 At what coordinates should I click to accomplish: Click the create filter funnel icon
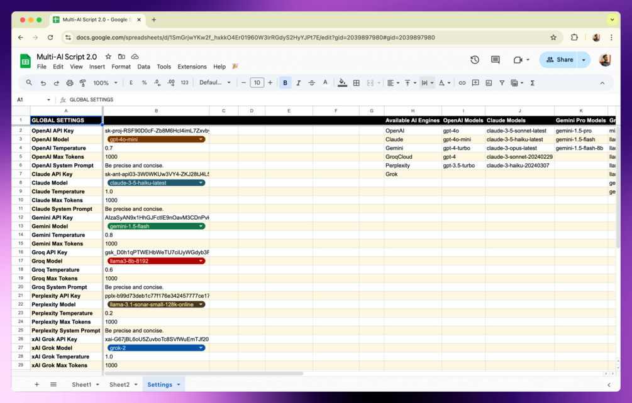click(x=502, y=83)
